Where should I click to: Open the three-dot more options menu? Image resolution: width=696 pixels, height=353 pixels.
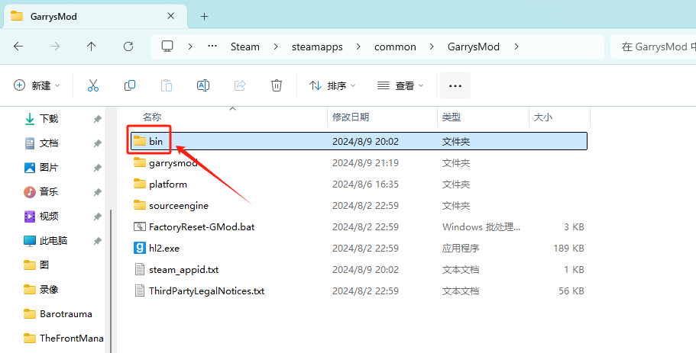[x=455, y=85]
